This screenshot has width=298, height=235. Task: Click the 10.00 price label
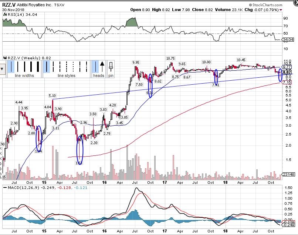coord(206,62)
